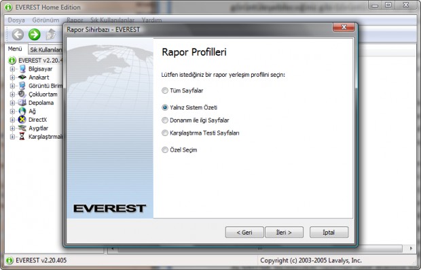
Task: Click the EVEREST title bar app icon
Action: point(8,7)
